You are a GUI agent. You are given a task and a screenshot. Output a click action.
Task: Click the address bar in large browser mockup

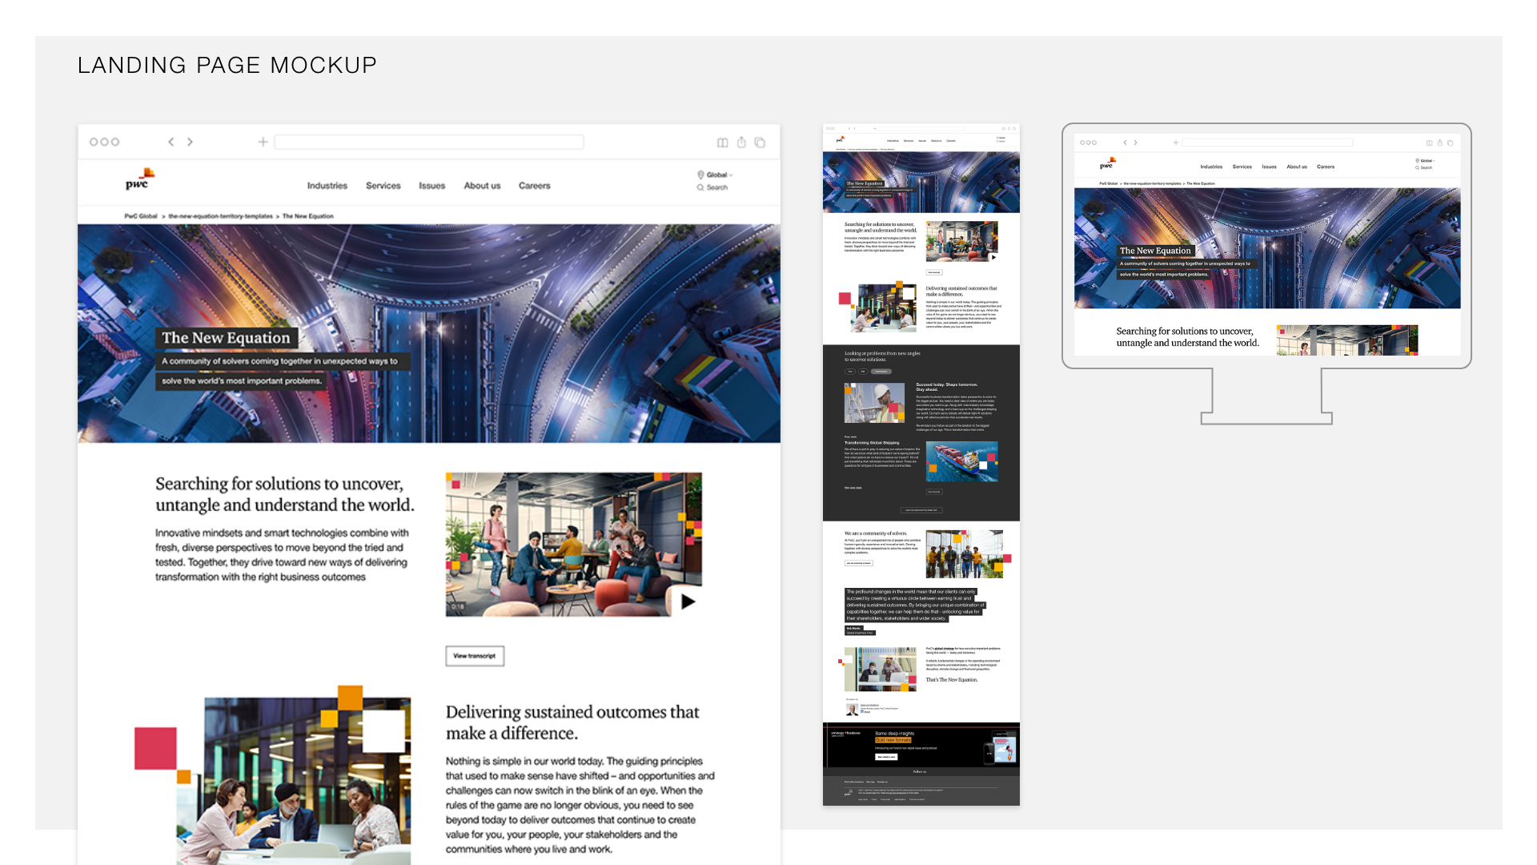(x=429, y=142)
